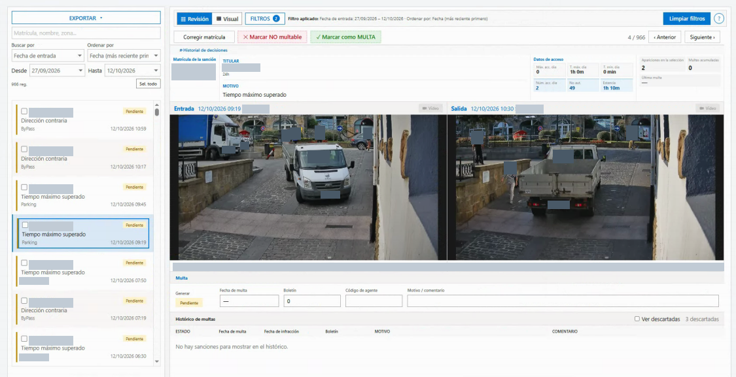Click the Núm. acc. día data box

(x=550, y=85)
